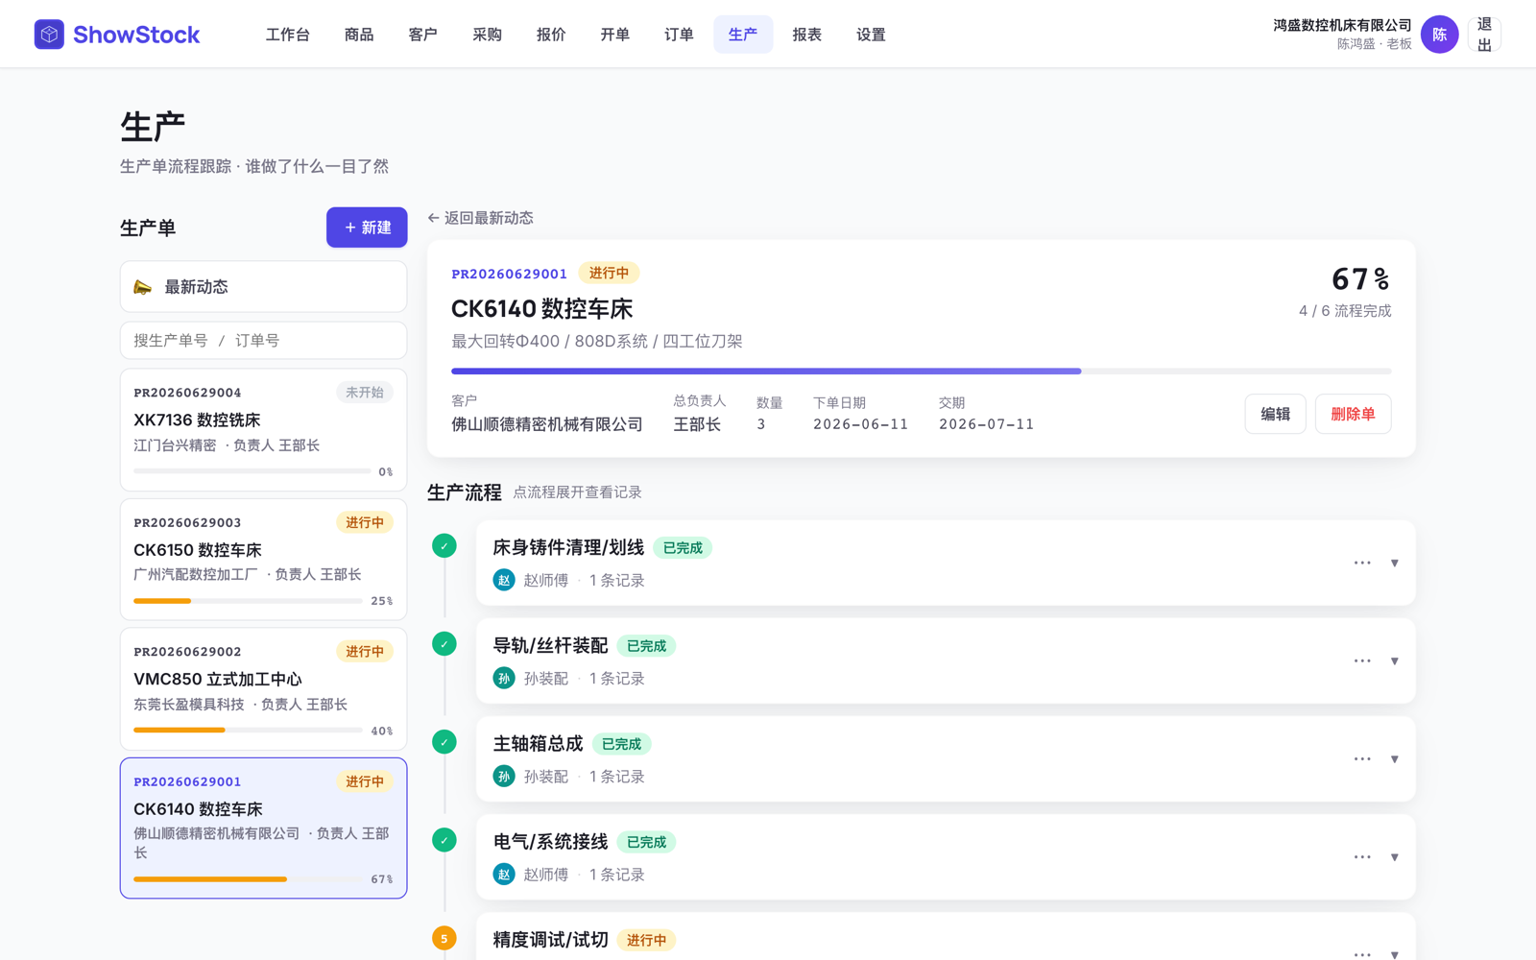Viewport: 1536px width, 960px height.
Task: Open more options for 精度调试/试切
Action: (x=1362, y=953)
